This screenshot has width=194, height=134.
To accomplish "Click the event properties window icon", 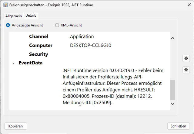I will click(x=5, y=5).
